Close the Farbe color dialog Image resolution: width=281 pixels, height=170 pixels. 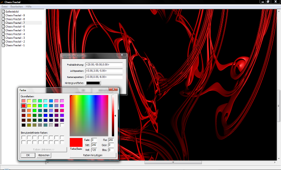113,89
